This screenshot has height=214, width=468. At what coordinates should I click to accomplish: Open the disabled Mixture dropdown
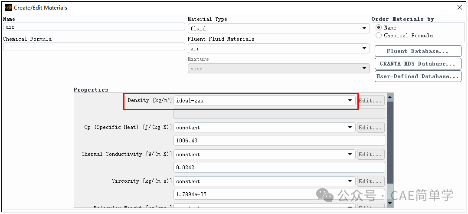coord(278,69)
